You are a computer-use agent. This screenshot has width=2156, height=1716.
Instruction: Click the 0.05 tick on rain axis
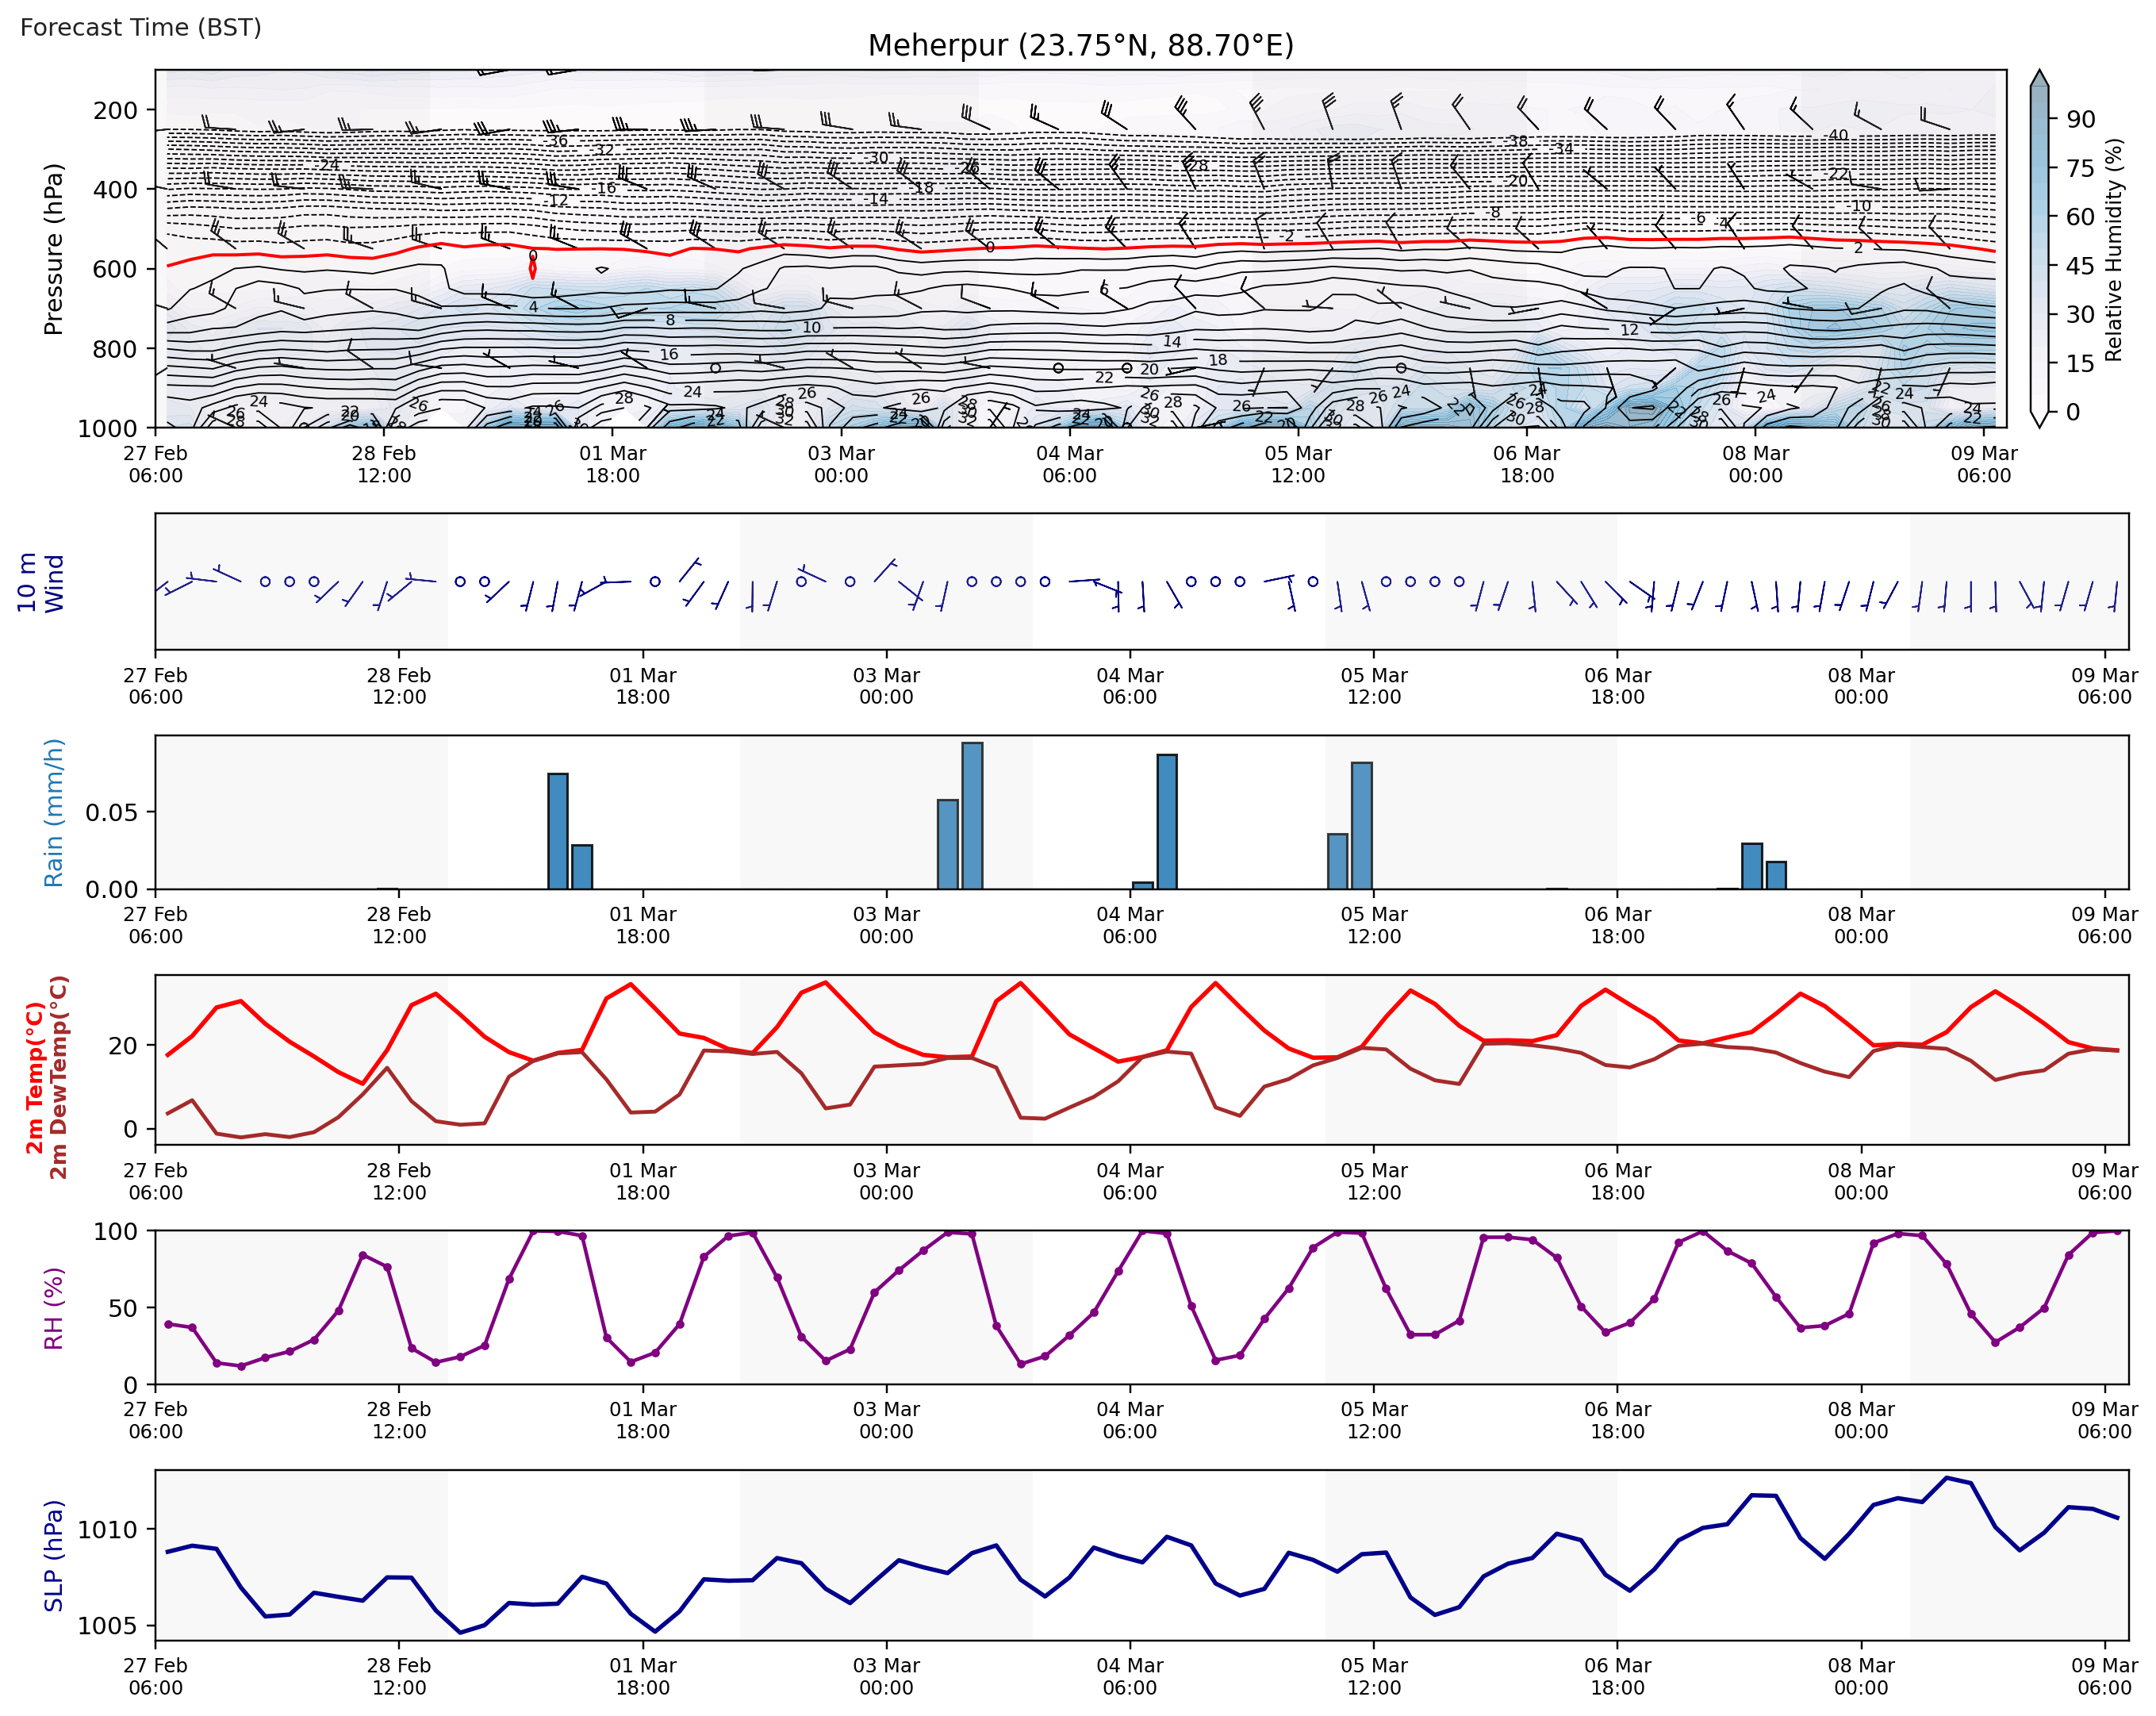(111, 812)
